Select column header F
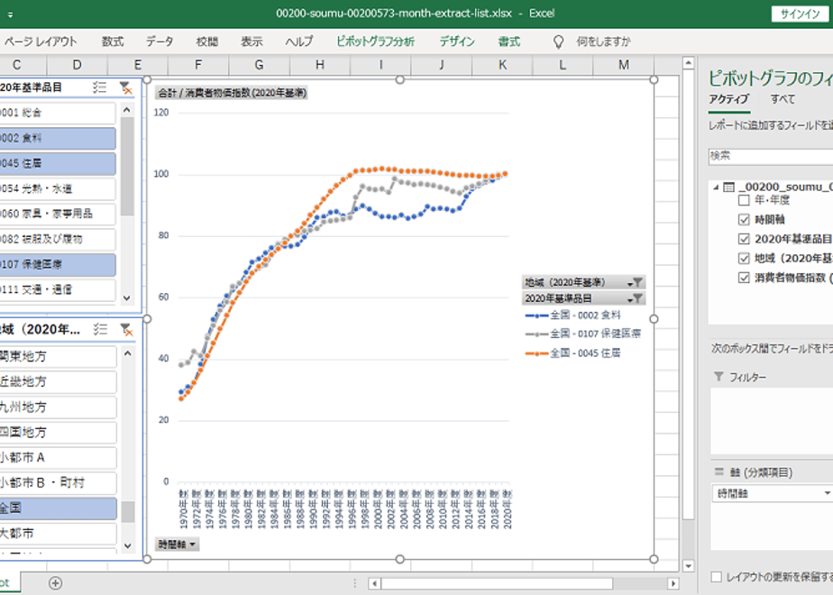The width and height of the screenshot is (833, 595). click(198, 65)
